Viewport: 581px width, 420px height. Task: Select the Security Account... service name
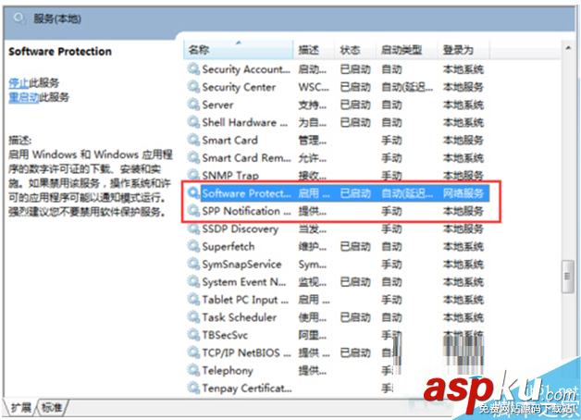click(x=246, y=69)
